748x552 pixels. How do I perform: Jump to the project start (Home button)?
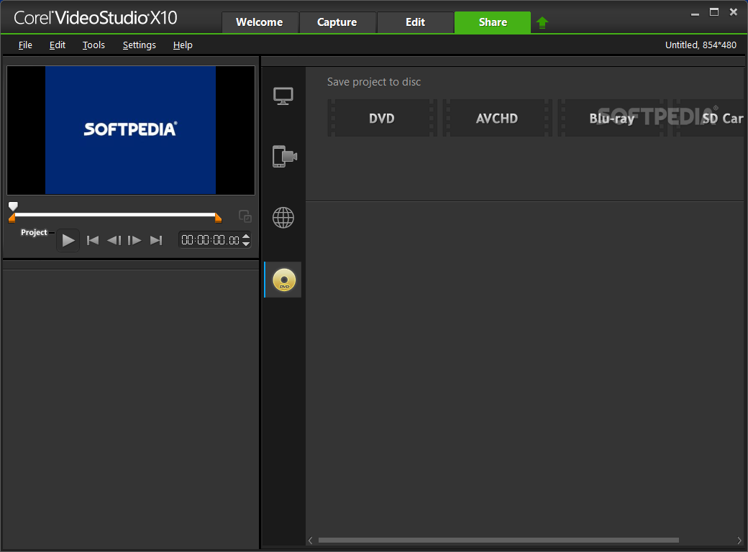tap(93, 240)
